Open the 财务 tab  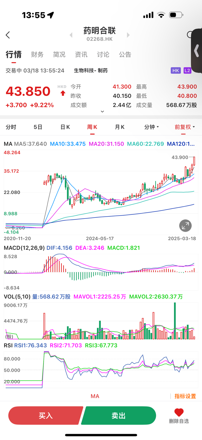[37, 55]
